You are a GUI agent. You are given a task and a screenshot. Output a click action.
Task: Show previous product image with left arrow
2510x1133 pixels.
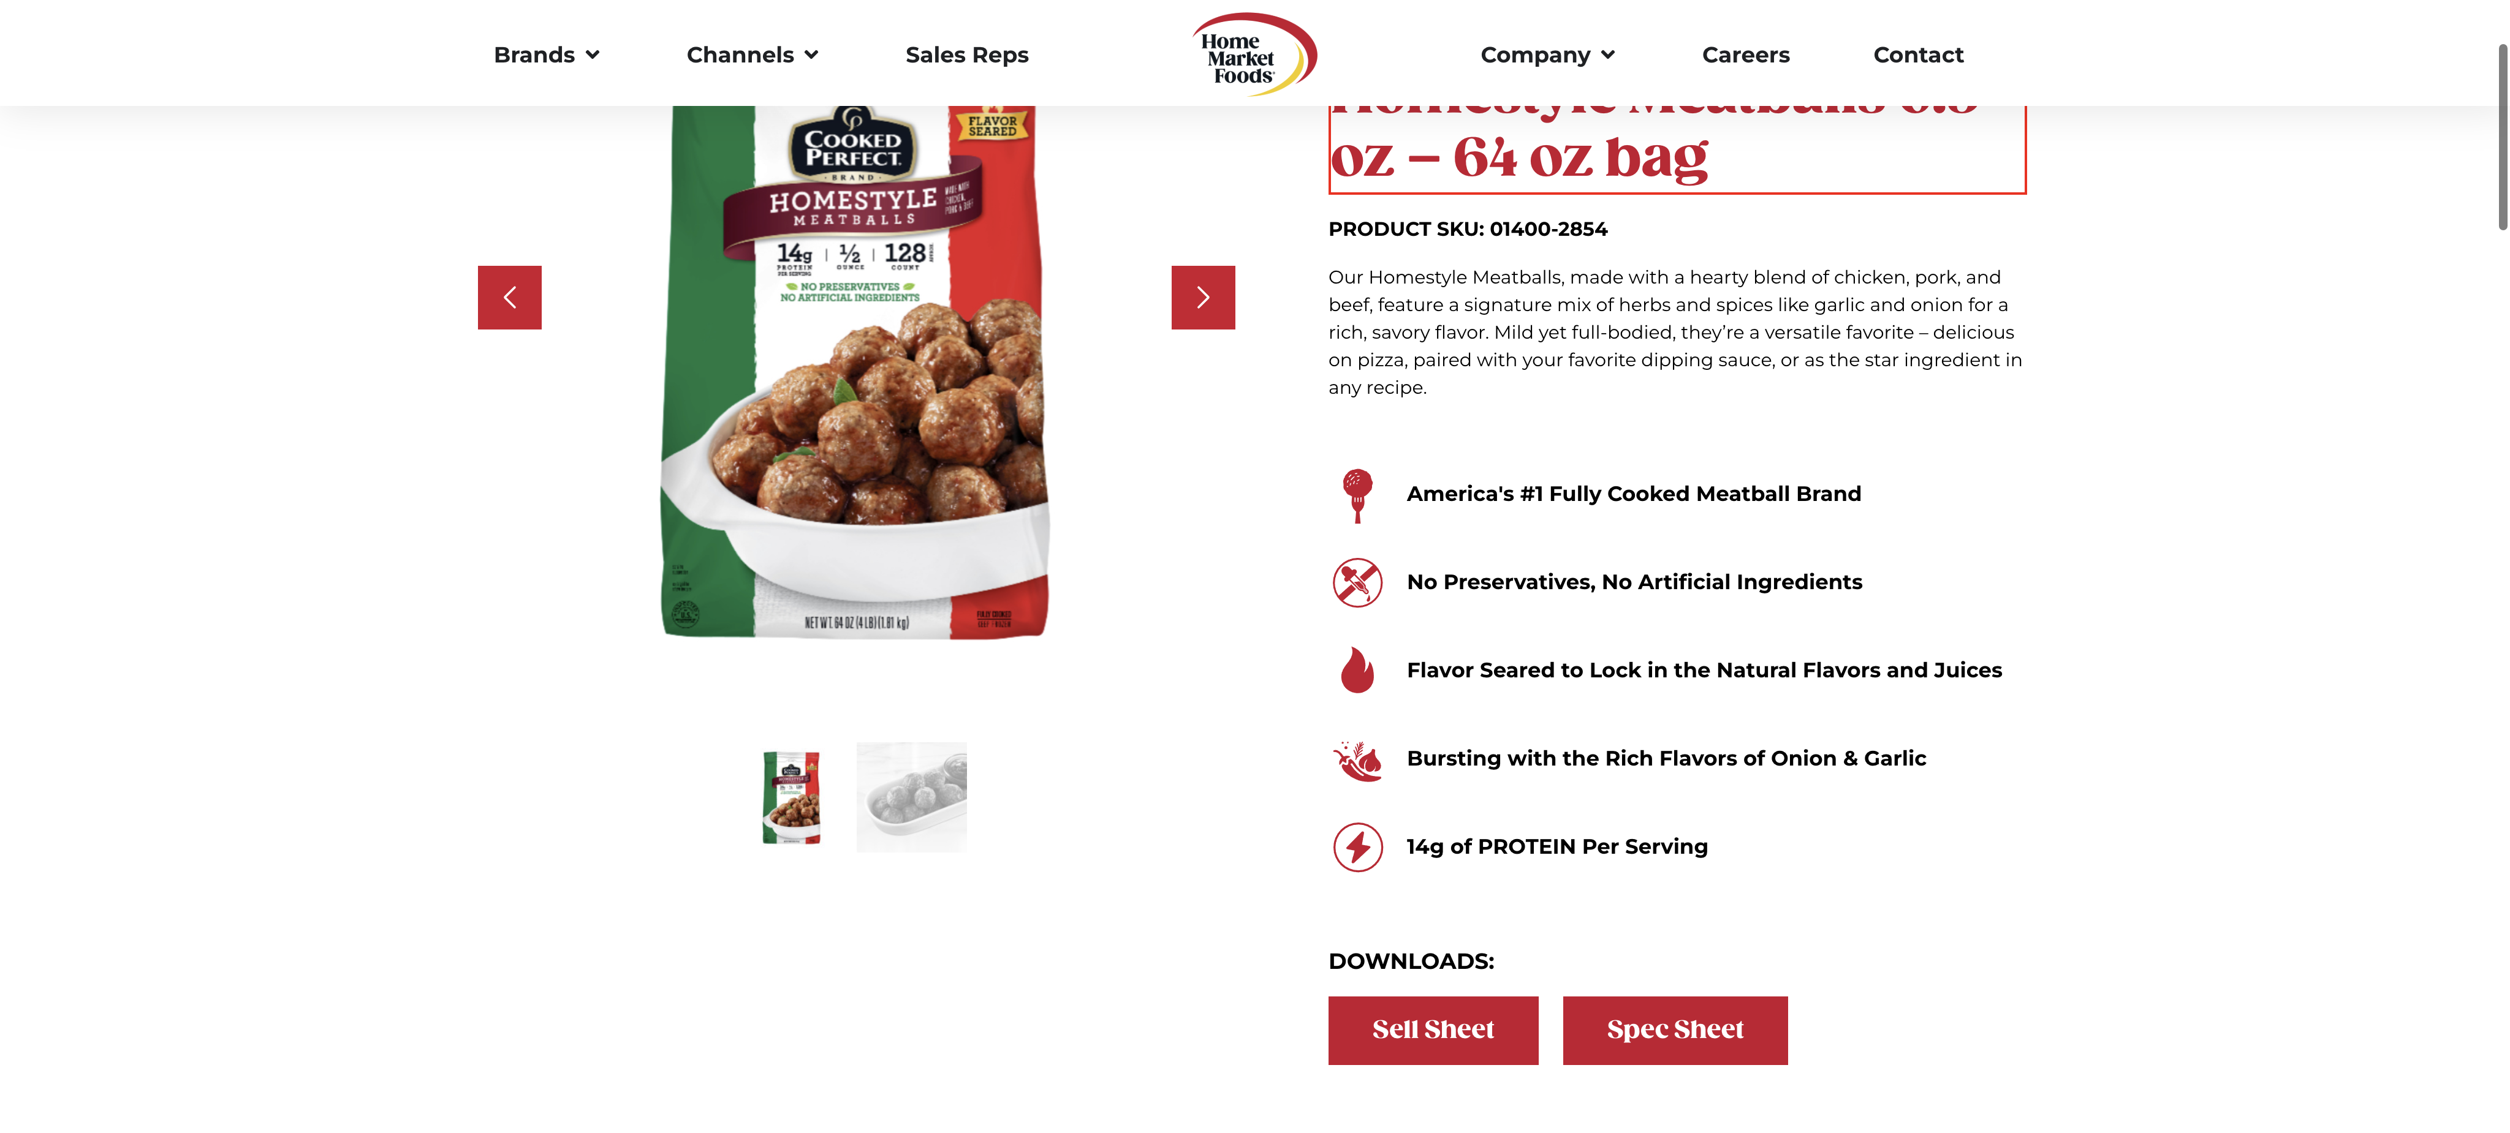(509, 297)
